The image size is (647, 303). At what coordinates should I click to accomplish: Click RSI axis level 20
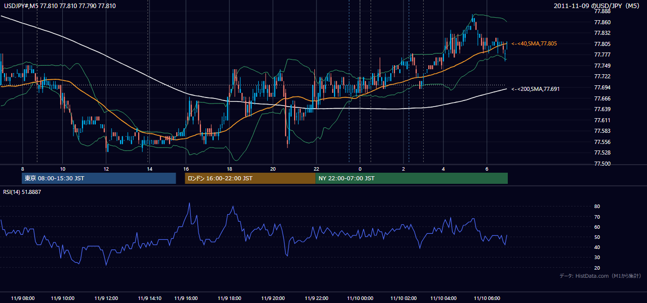pos(597,268)
